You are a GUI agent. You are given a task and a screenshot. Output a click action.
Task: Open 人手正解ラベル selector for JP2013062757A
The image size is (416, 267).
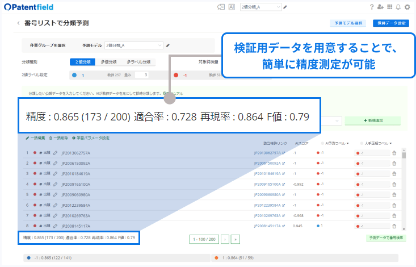(x=372, y=153)
